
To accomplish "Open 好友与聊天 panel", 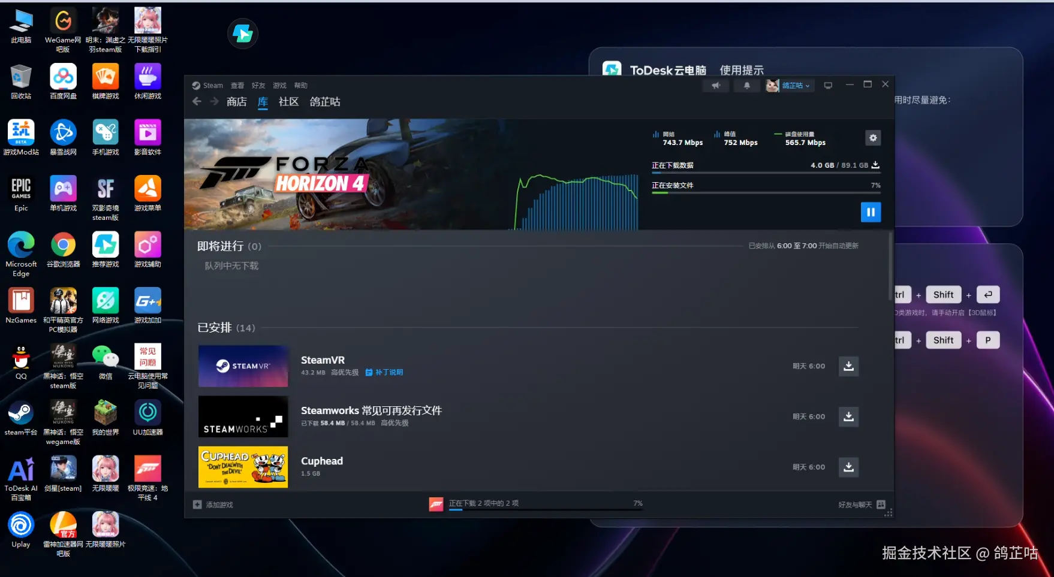I will pos(862,505).
